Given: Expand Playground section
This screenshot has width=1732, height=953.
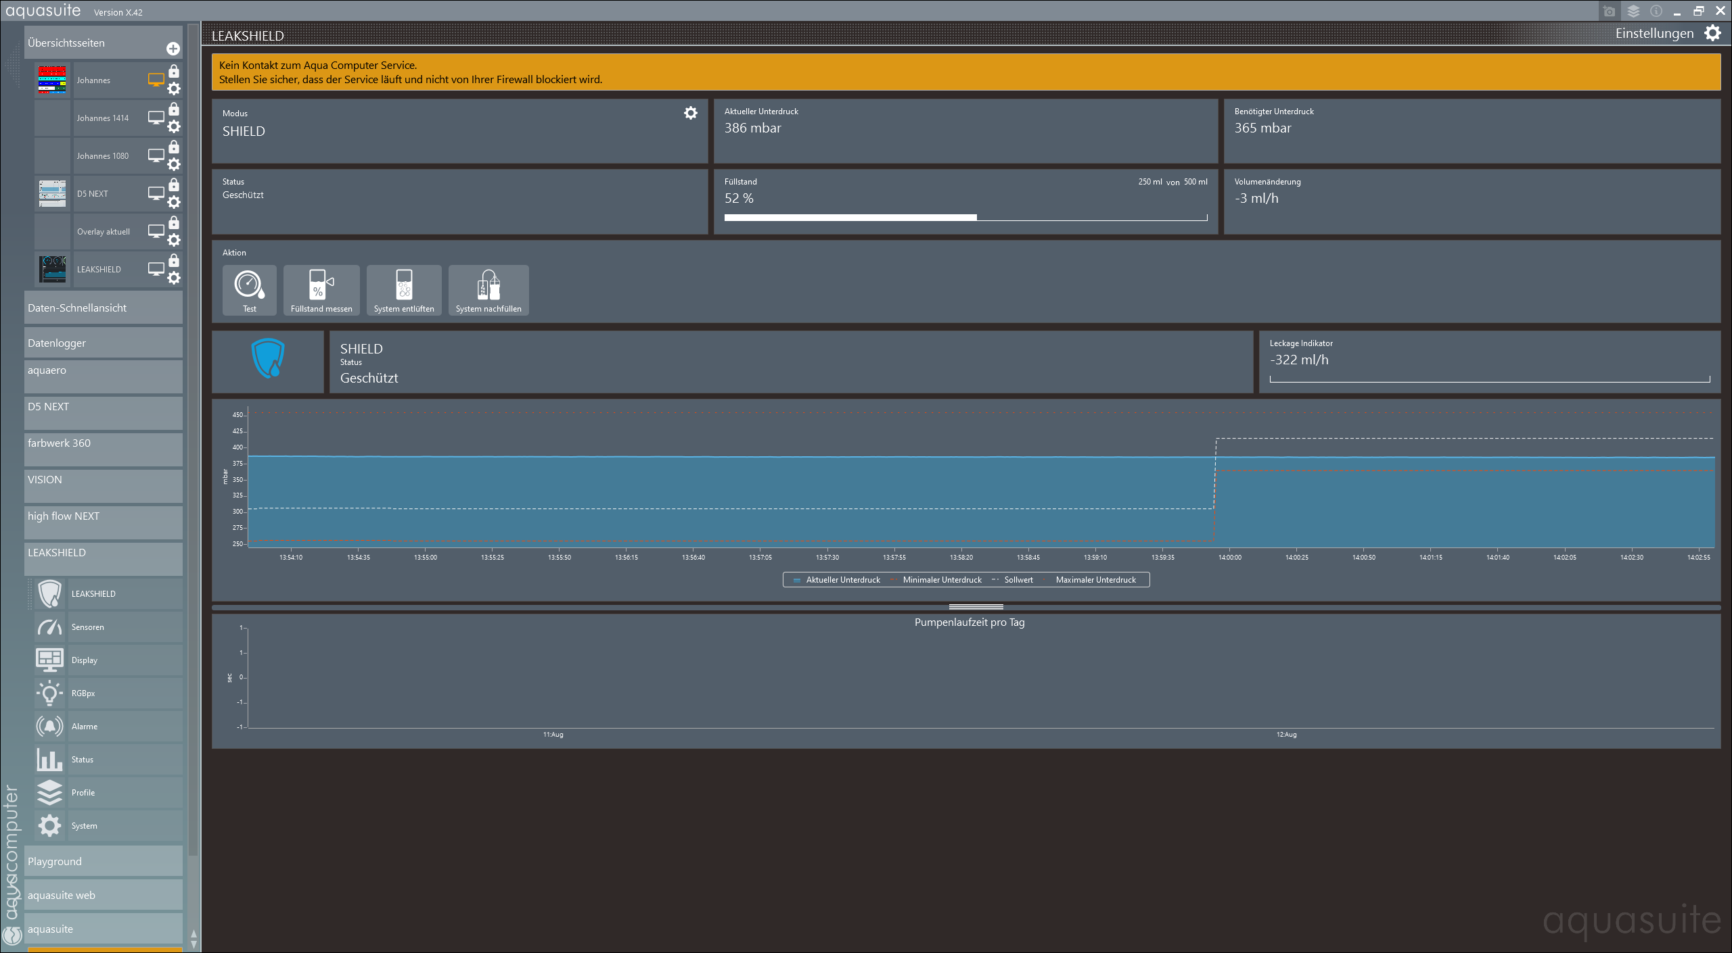Looking at the screenshot, I should [104, 861].
